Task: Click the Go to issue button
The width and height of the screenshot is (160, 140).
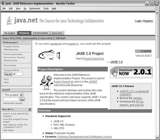Action: point(8,74)
